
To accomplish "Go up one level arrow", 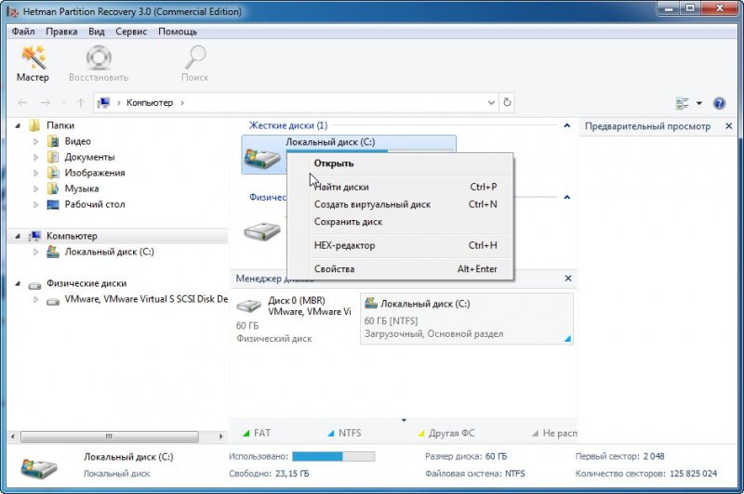I will pos(81,102).
